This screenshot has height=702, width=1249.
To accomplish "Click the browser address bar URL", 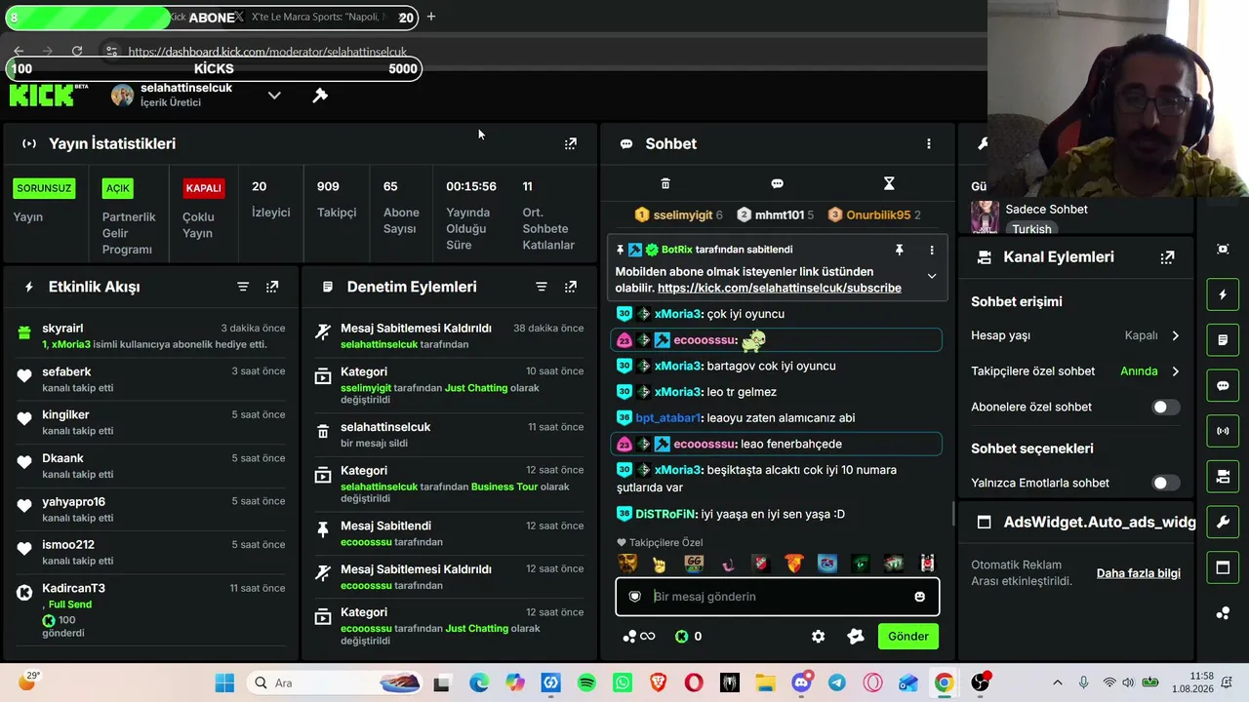I will pos(267,52).
